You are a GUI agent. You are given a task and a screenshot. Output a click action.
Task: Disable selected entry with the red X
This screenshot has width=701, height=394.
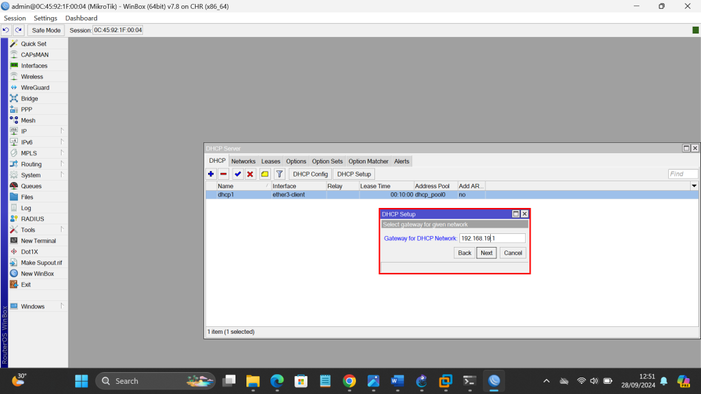click(250, 174)
